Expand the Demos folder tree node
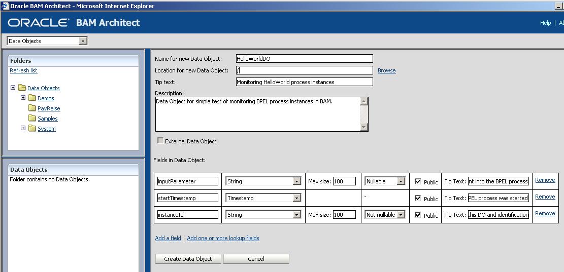 coord(23,98)
